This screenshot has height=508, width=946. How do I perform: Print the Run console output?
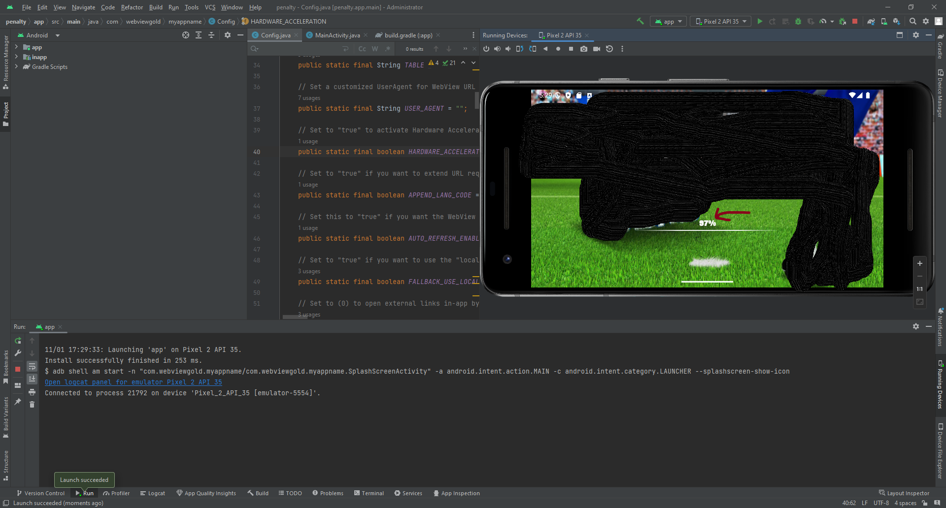tap(32, 392)
